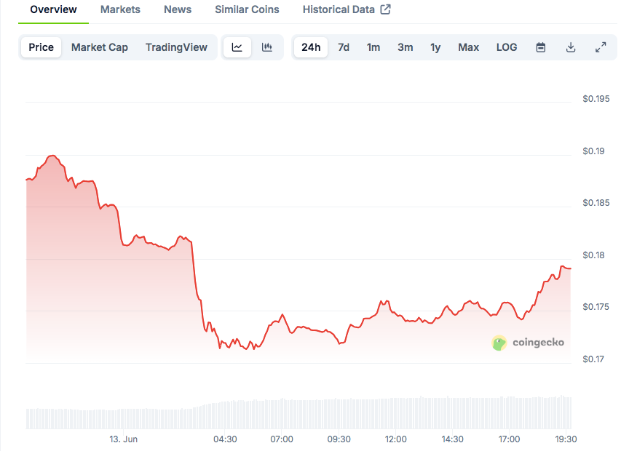Click external link icon beside Historical Data

tap(386, 9)
